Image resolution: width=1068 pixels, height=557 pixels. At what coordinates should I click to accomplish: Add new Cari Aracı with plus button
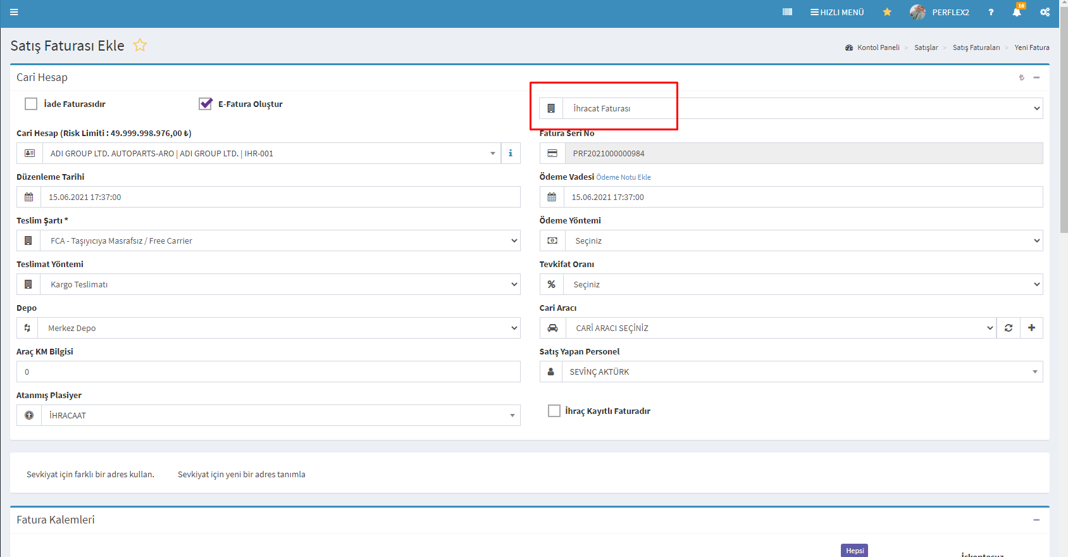(x=1031, y=328)
